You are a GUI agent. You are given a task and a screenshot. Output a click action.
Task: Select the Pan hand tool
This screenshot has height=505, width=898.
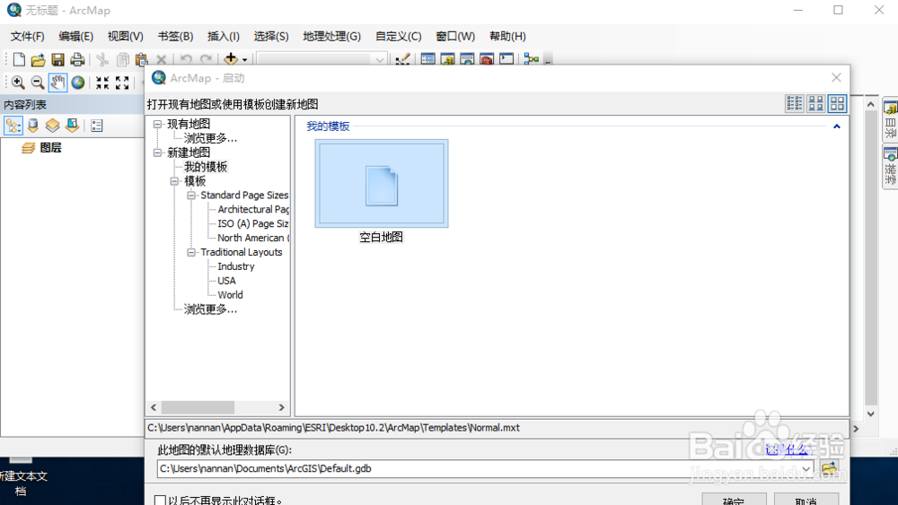pyautogui.click(x=57, y=83)
